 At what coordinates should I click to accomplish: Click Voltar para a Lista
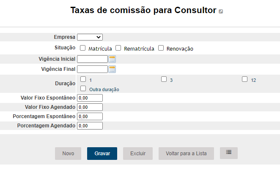(x=186, y=154)
